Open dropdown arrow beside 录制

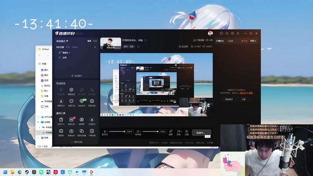pyautogui.click(x=182, y=131)
